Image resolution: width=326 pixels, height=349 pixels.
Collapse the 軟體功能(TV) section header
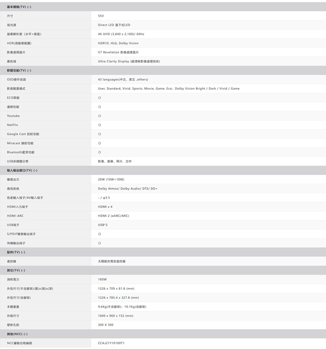pyautogui.click(x=163, y=70)
